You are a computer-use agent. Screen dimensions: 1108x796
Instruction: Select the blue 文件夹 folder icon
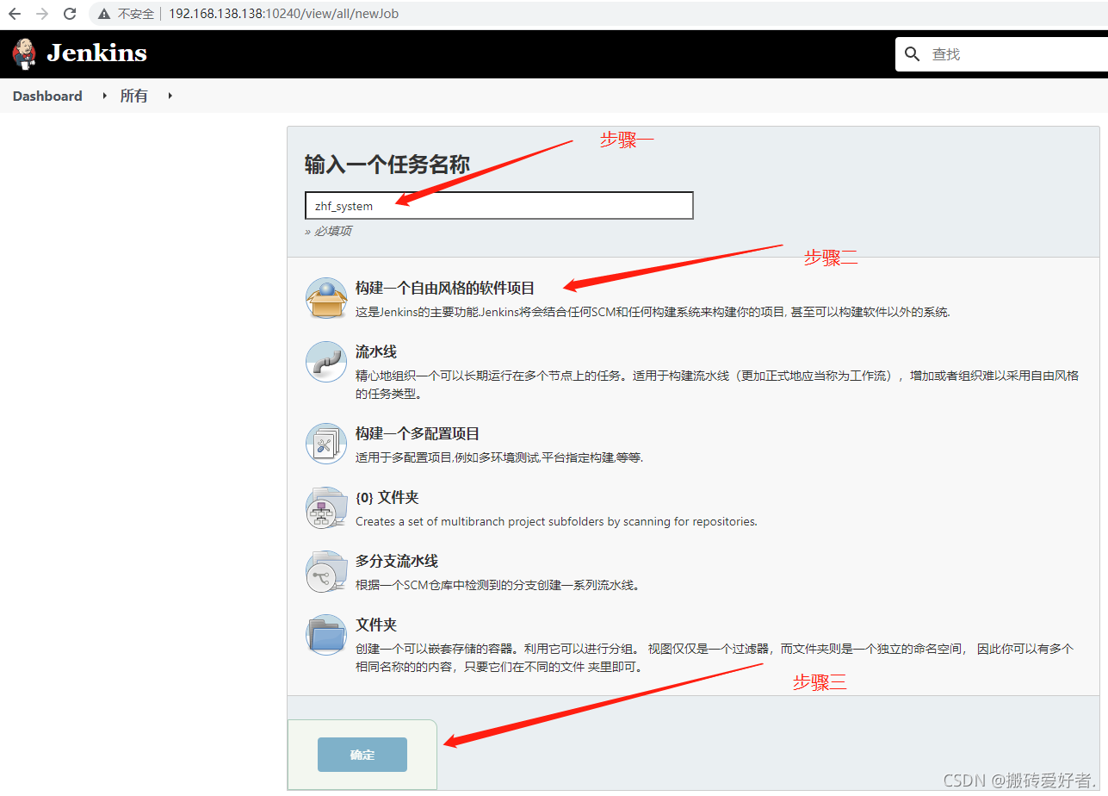click(x=326, y=635)
